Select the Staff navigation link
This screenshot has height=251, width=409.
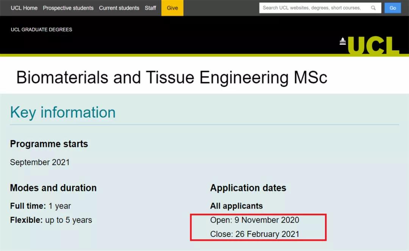click(x=150, y=8)
